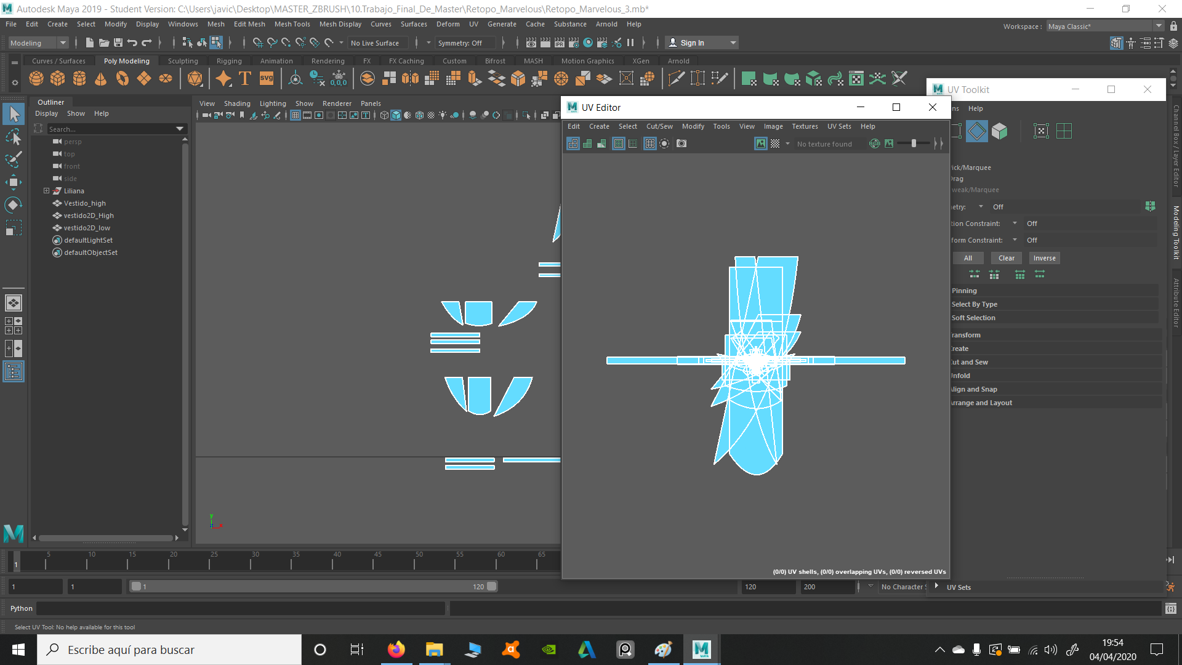Image resolution: width=1182 pixels, height=665 pixels.
Task: Click the polygon Type tool icon
Action: pos(245,79)
